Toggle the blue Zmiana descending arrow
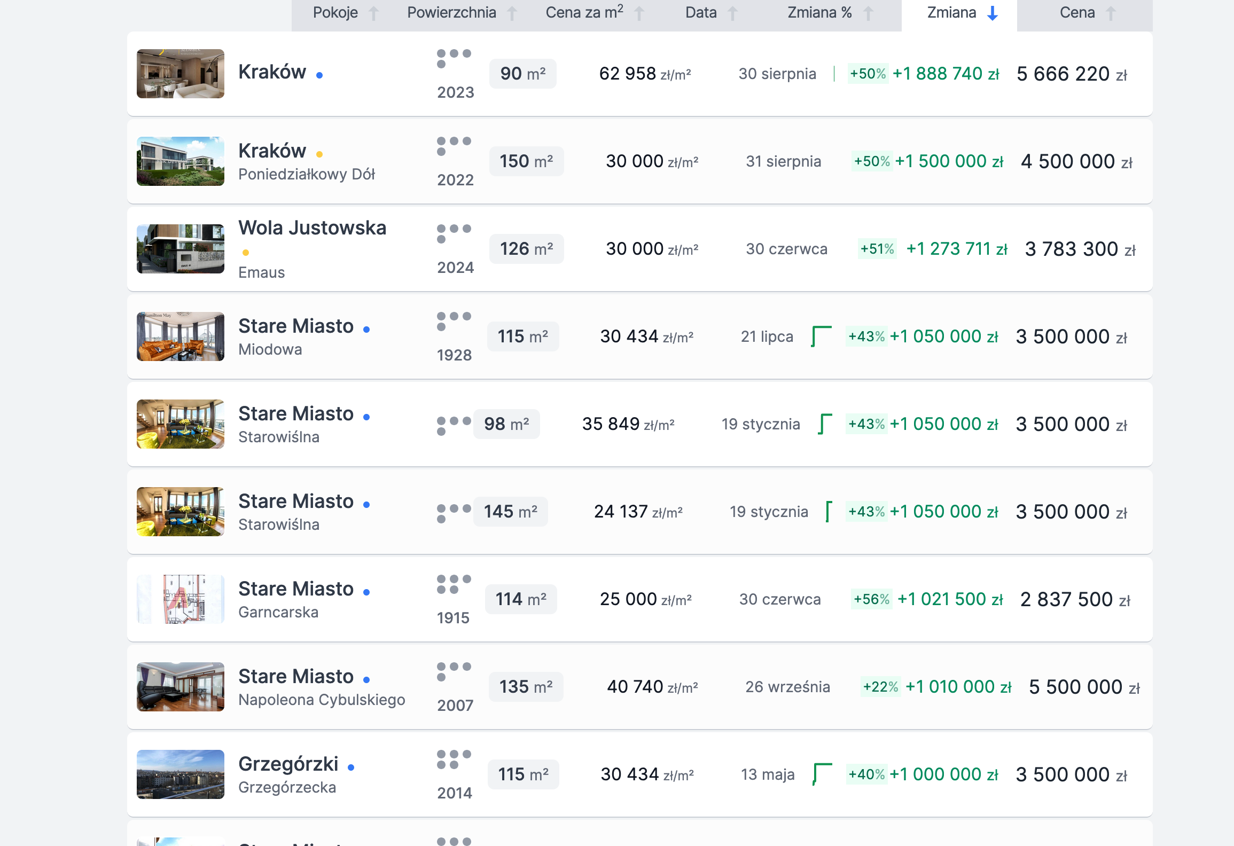Viewport: 1234px width, 846px height. (993, 13)
